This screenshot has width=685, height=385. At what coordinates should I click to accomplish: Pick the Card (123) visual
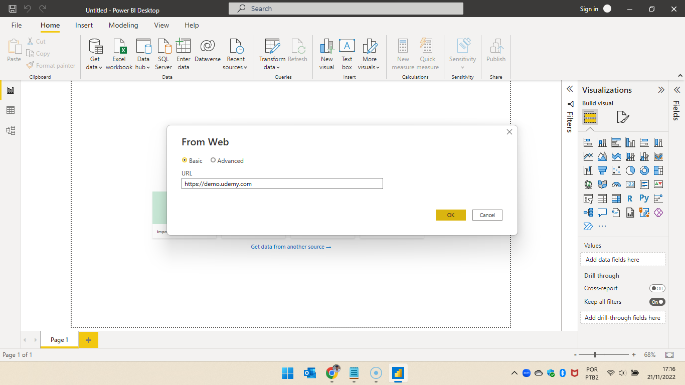pos(630,185)
